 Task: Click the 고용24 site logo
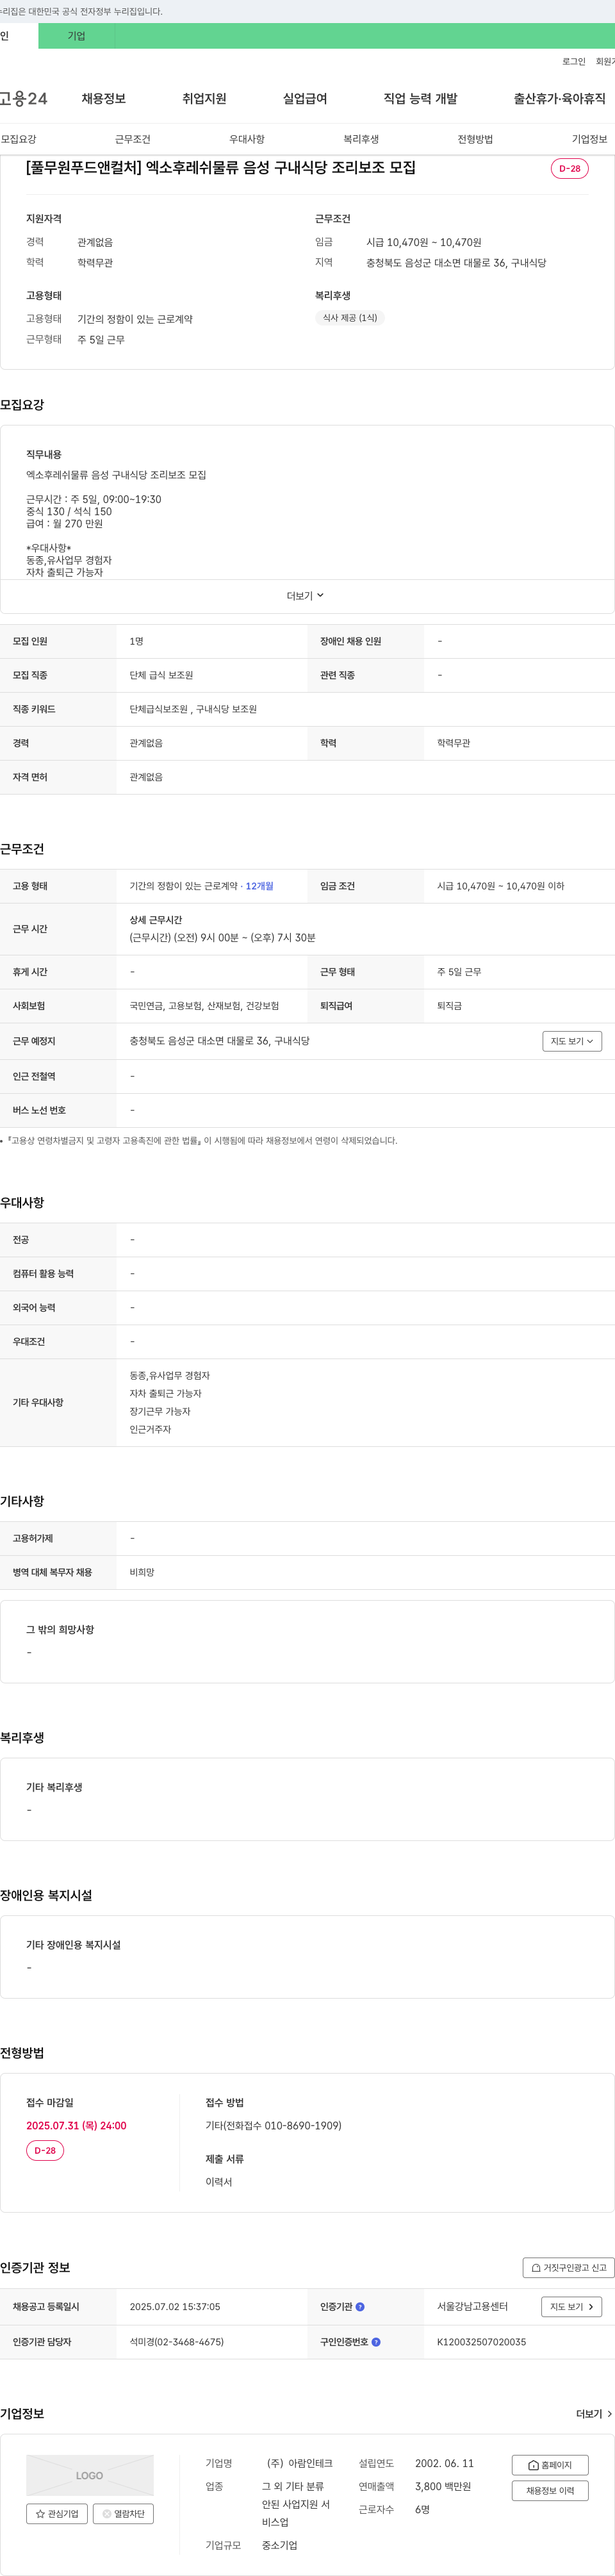click(24, 99)
